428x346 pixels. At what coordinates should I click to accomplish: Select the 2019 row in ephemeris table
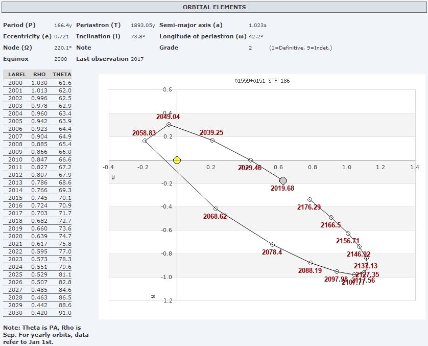point(38,228)
